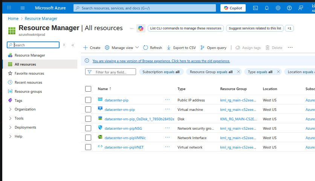Click the Filter for any field input
The image size is (315, 181).
114,72
